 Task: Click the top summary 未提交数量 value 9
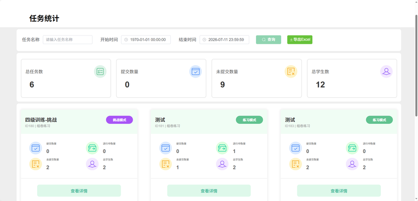point(223,84)
